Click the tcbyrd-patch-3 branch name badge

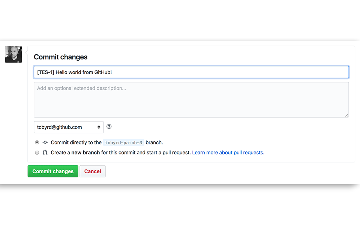(124, 142)
